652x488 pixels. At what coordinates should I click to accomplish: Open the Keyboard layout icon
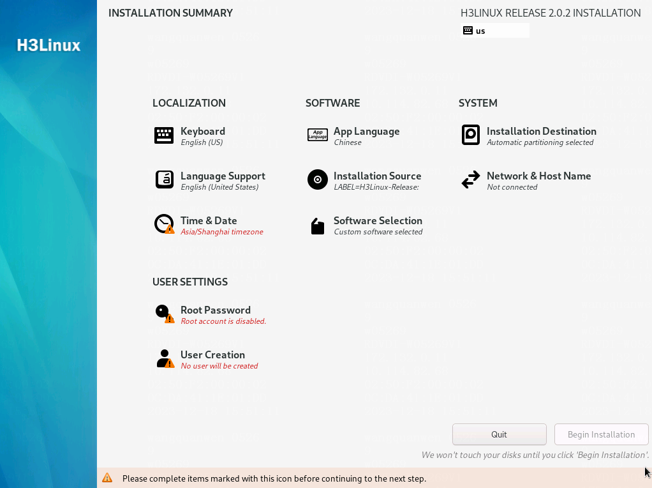[x=164, y=135]
